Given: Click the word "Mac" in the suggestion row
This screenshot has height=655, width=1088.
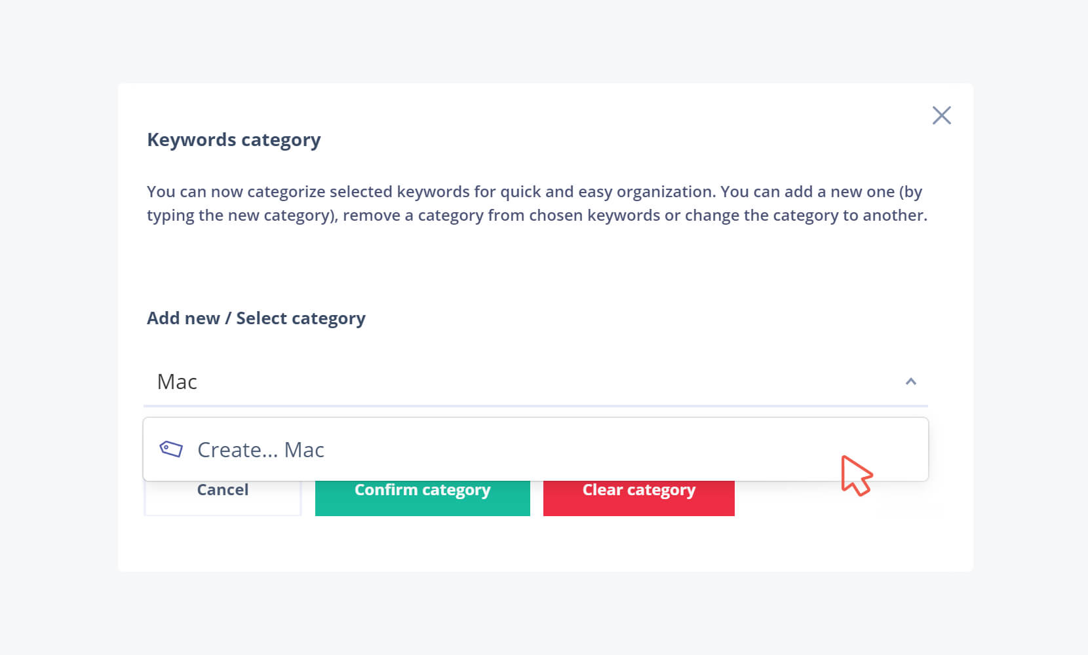Looking at the screenshot, I should click(x=304, y=450).
